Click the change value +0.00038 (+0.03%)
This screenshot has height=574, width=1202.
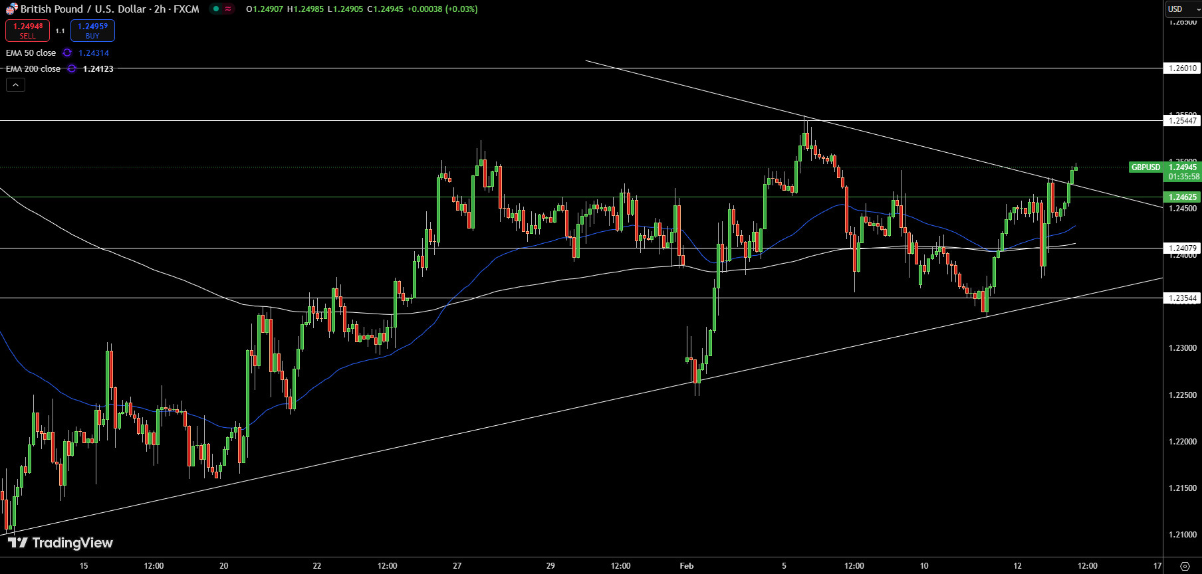pyautogui.click(x=442, y=9)
